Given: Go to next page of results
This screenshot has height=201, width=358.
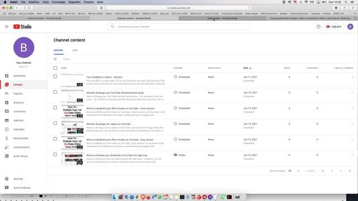Looking at the screenshot, I should click(341, 171).
